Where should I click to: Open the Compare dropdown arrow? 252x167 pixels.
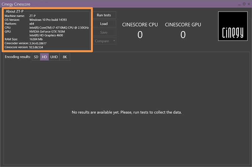(114, 41)
